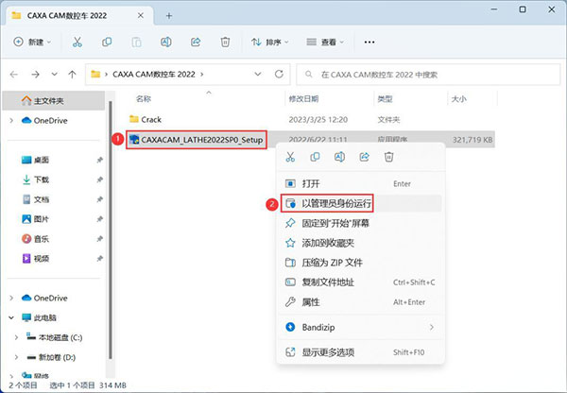This screenshot has height=393, width=567.
Task: Go forward with the right arrow
Action: point(35,75)
